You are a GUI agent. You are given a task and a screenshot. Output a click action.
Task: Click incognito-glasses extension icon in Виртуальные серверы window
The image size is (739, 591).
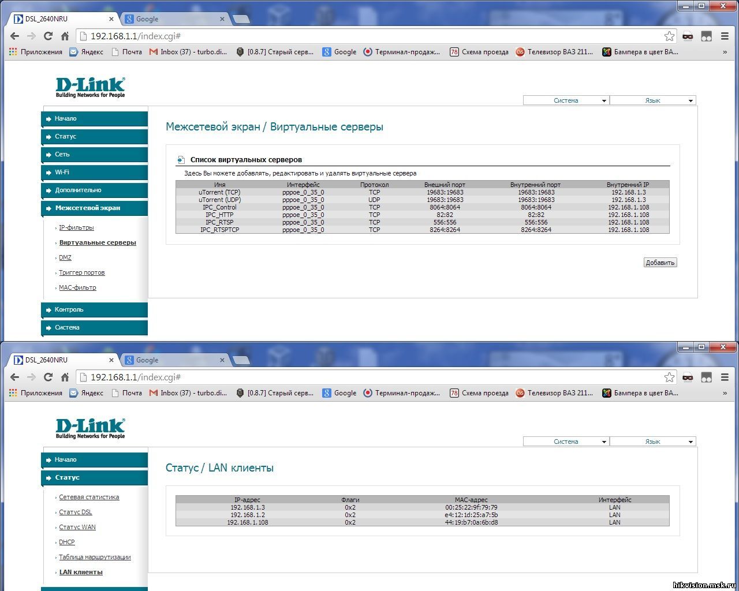click(688, 36)
